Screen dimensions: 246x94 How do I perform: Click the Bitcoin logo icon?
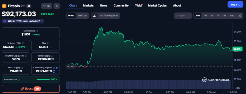(x=4, y=6)
